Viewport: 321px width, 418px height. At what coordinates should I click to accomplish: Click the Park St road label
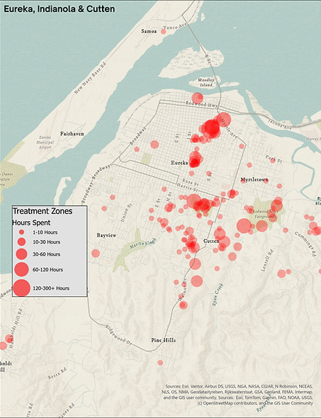click(274, 159)
